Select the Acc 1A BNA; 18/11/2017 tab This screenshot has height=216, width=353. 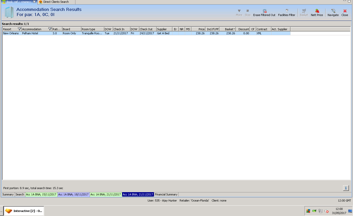(73, 194)
